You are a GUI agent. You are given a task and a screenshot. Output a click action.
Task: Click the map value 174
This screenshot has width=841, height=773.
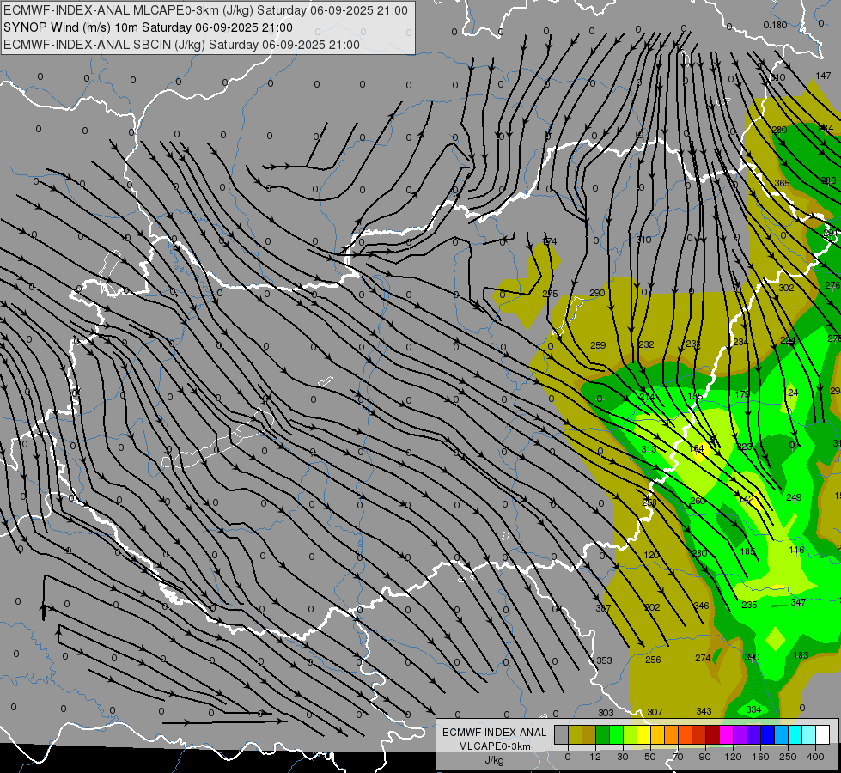(x=550, y=241)
